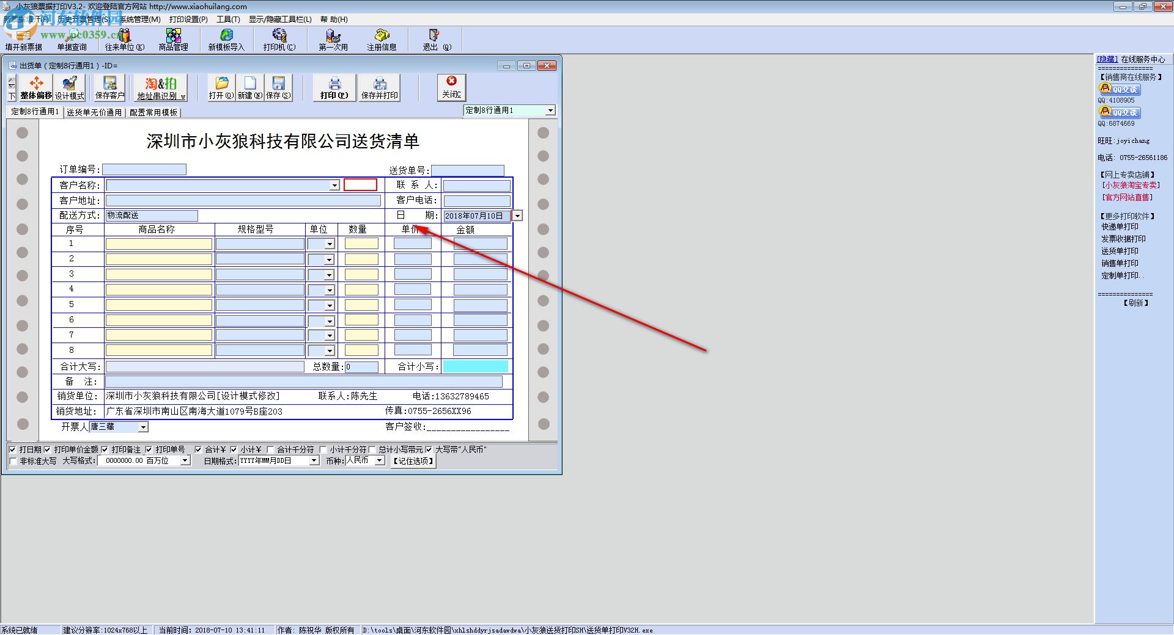Expand the 客户名称 customer name dropdown

334,186
